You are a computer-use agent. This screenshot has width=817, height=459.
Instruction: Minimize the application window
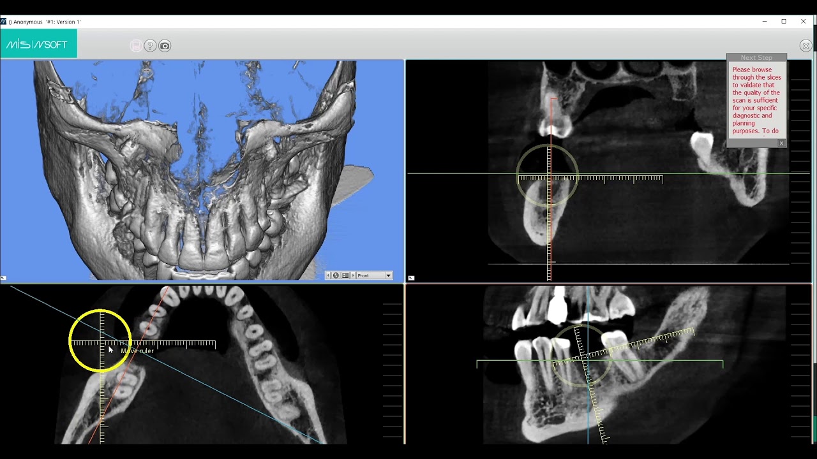point(765,22)
